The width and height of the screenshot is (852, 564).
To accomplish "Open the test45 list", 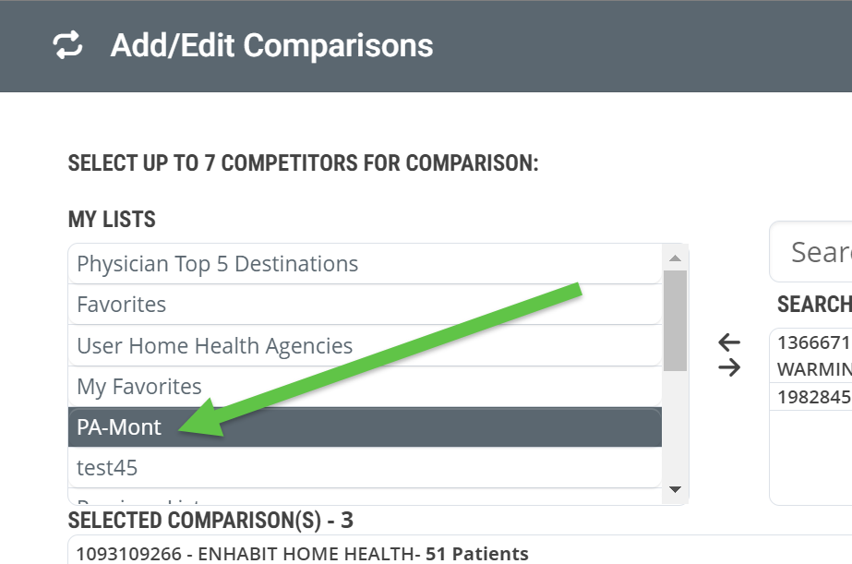I will 365,468.
